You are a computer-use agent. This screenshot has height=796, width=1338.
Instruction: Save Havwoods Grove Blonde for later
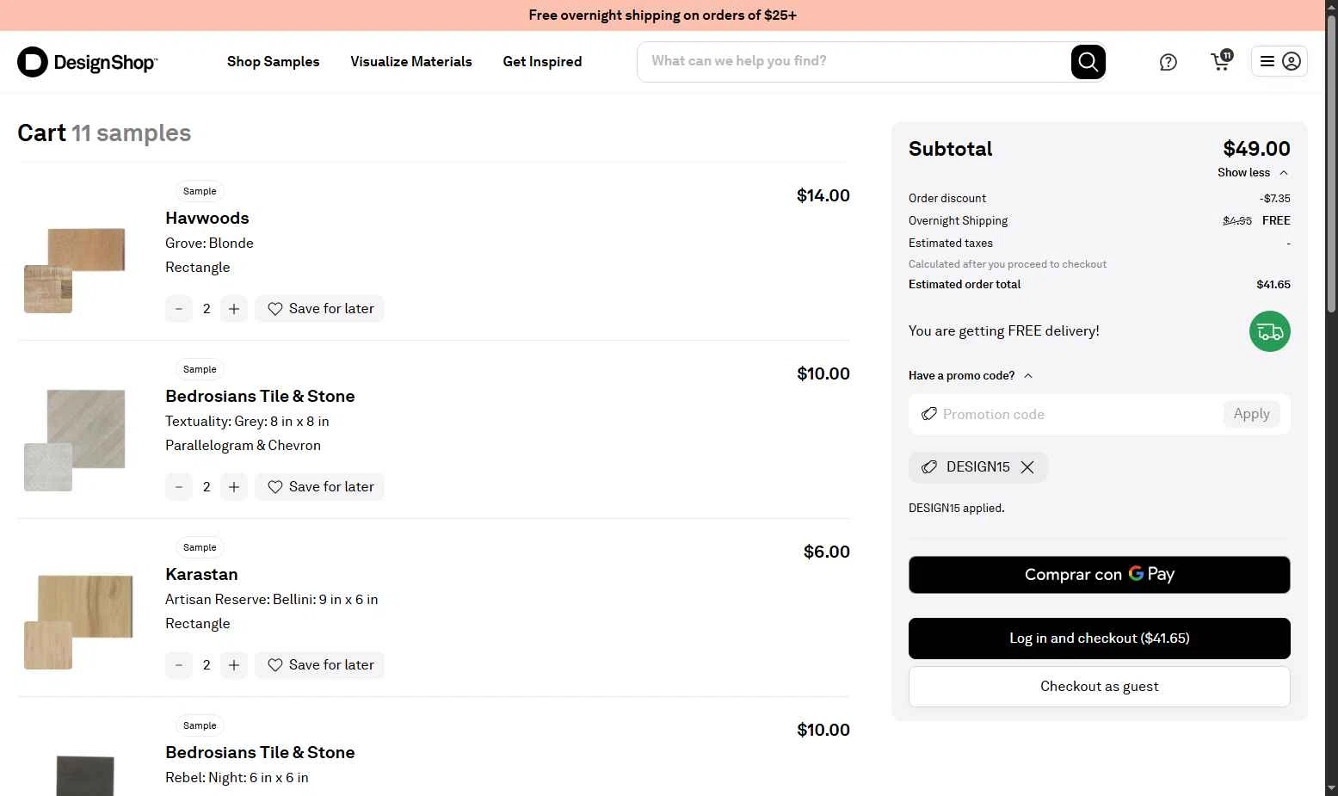point(319,309)
